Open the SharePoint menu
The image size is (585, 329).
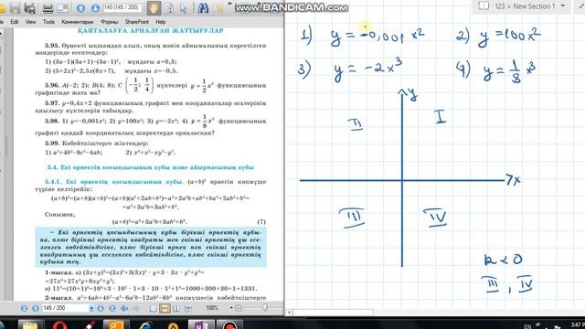click(136, 22)
